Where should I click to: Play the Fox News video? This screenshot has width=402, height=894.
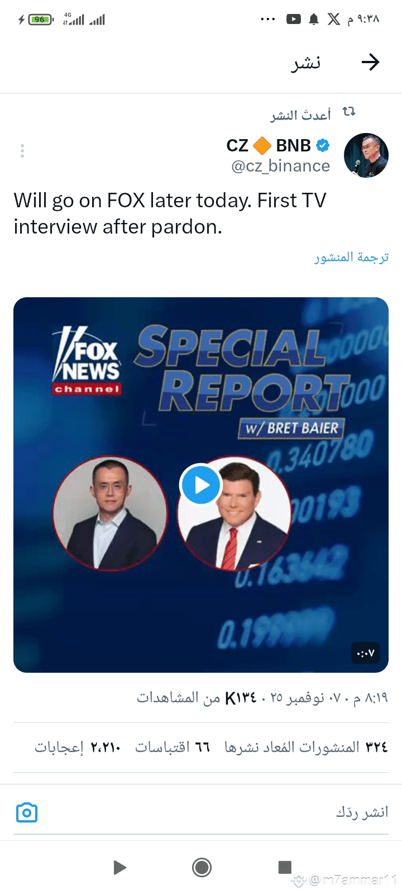[x=200, y=484]
